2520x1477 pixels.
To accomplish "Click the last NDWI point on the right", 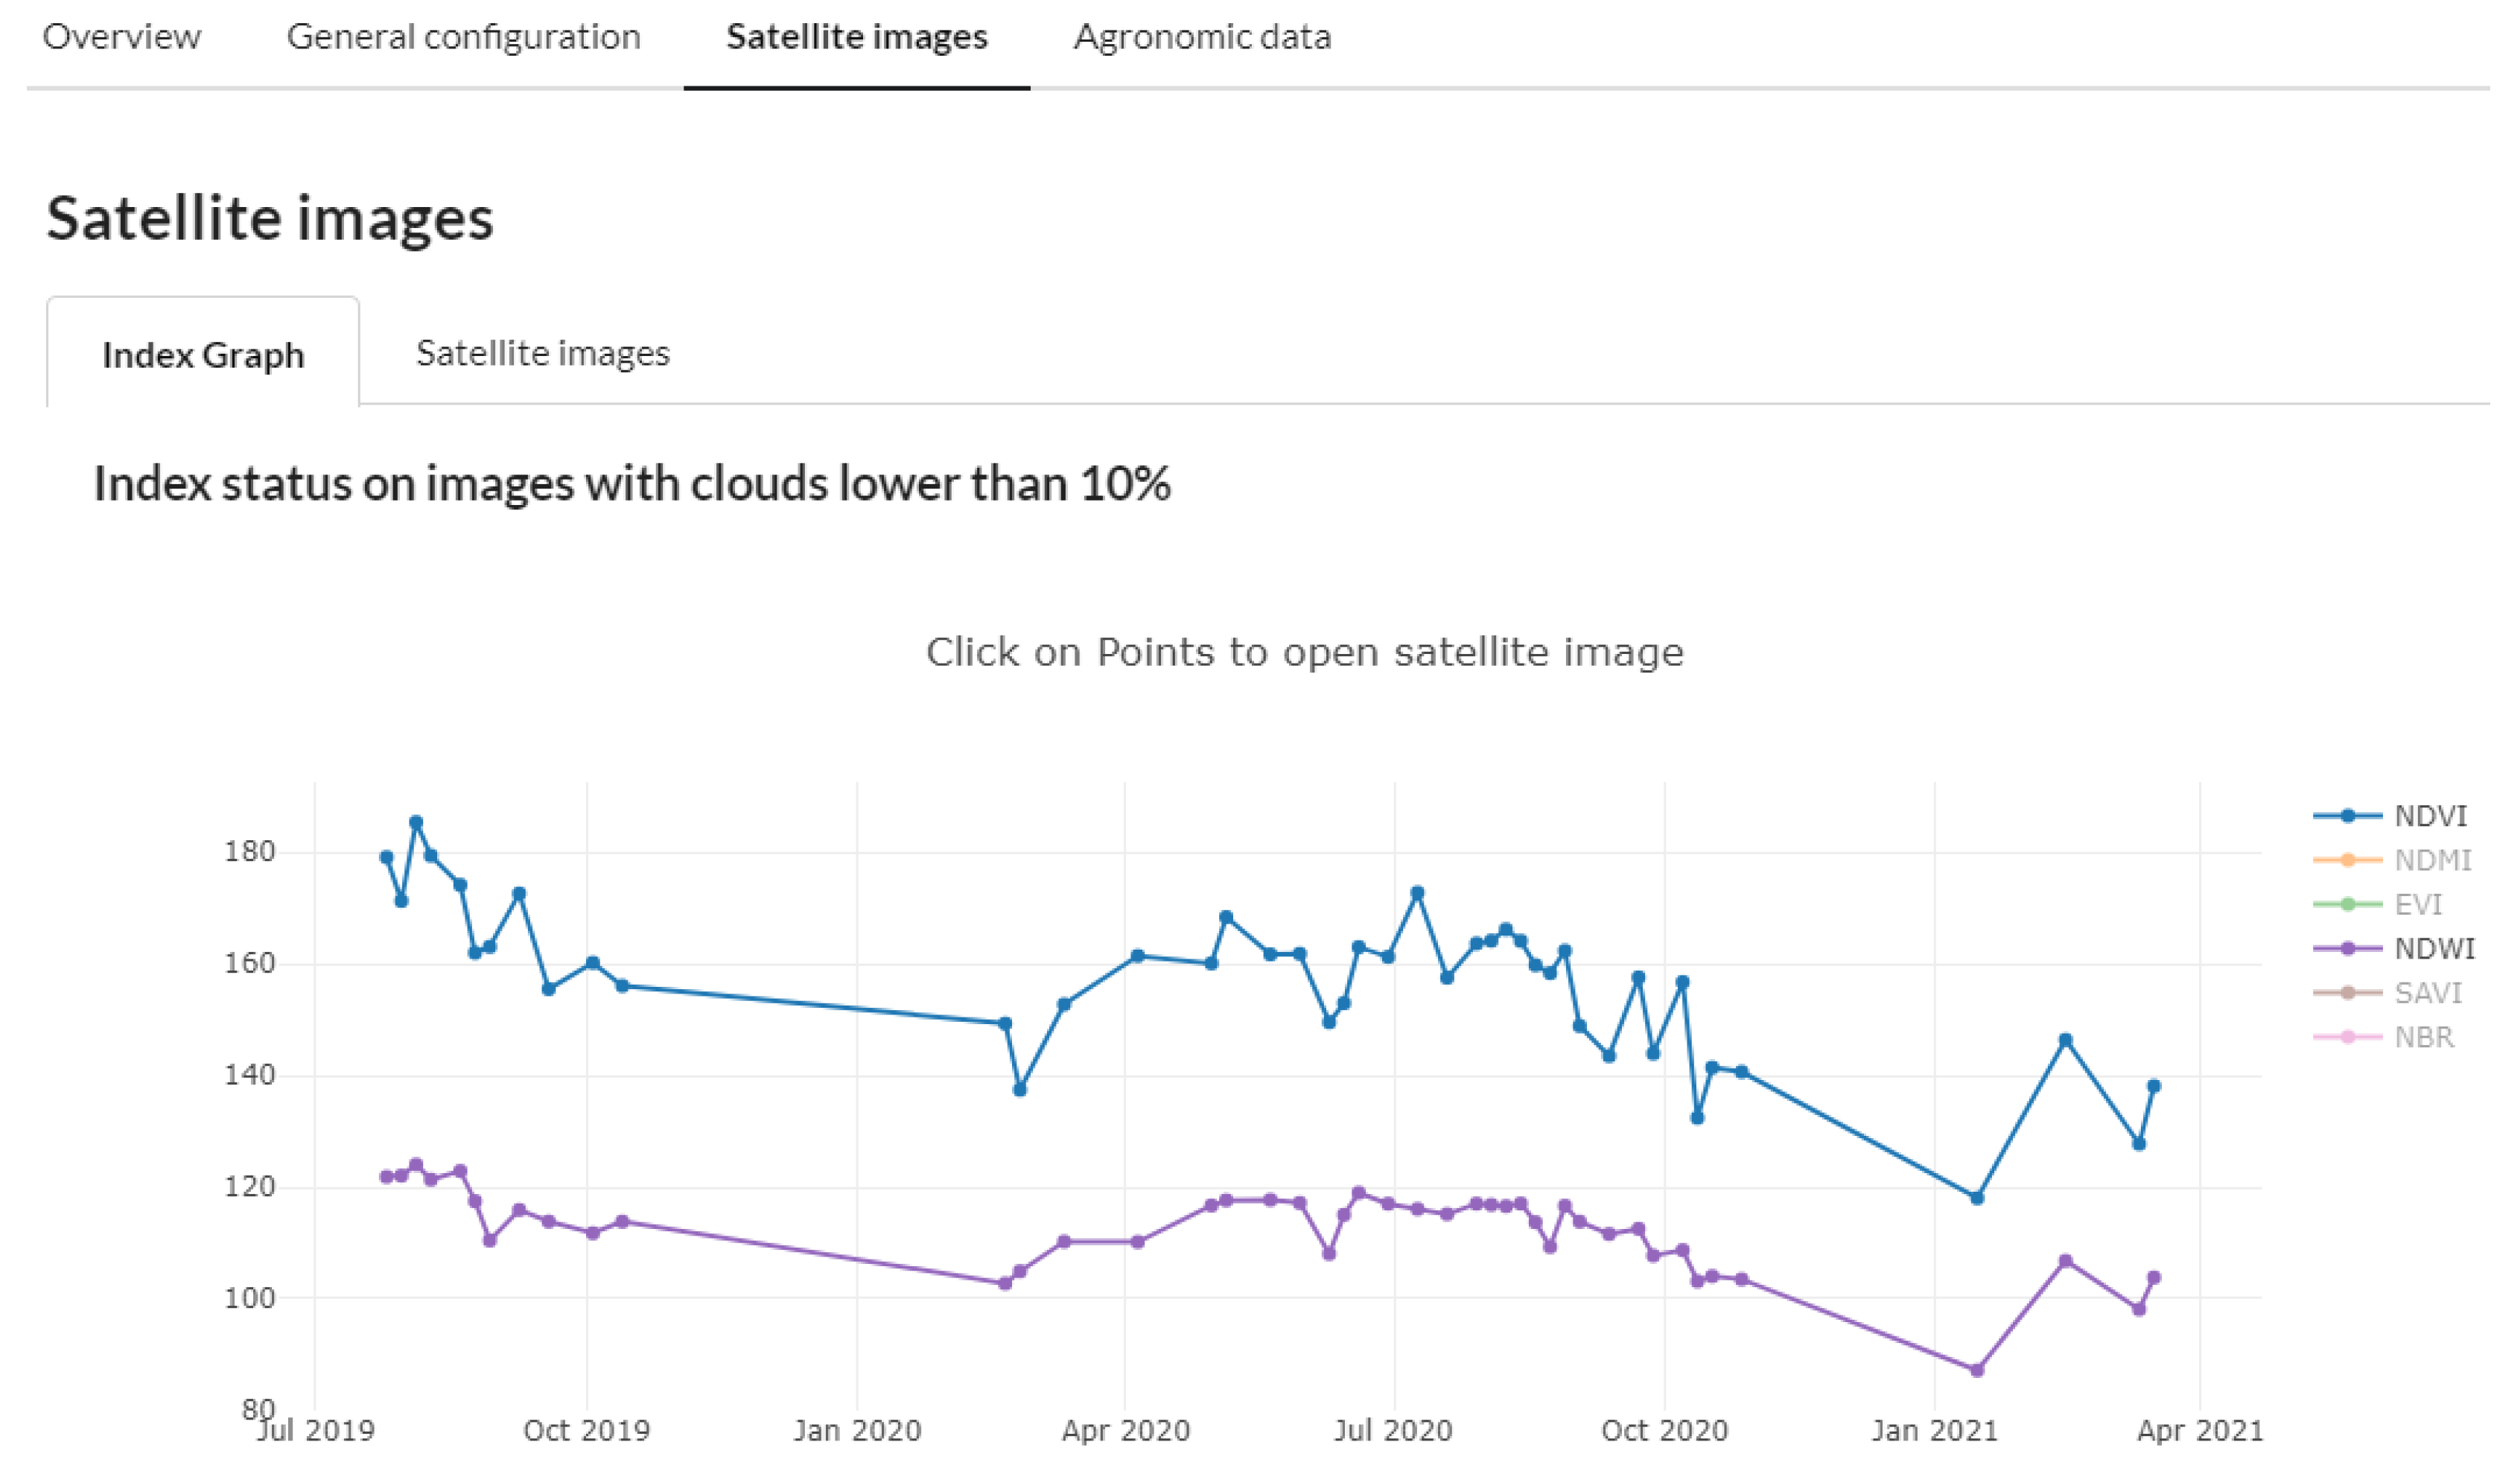I will (2154, 1278).
